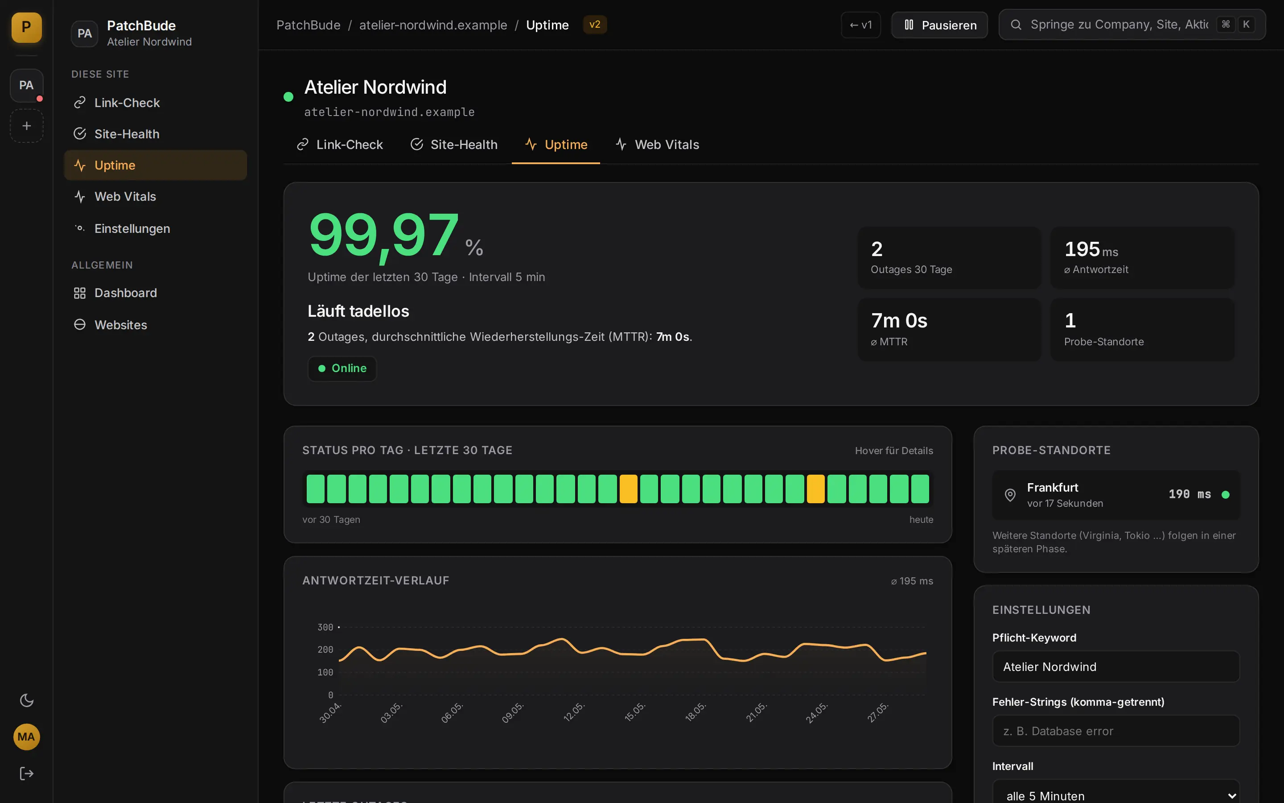The image size is (1284, 803).
Task: Click the search magnifier icon
Action: [1016, 25]
